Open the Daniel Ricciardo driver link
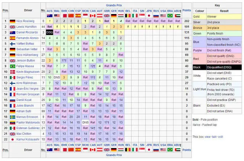The image size is (244, 161). coord(28,33)
